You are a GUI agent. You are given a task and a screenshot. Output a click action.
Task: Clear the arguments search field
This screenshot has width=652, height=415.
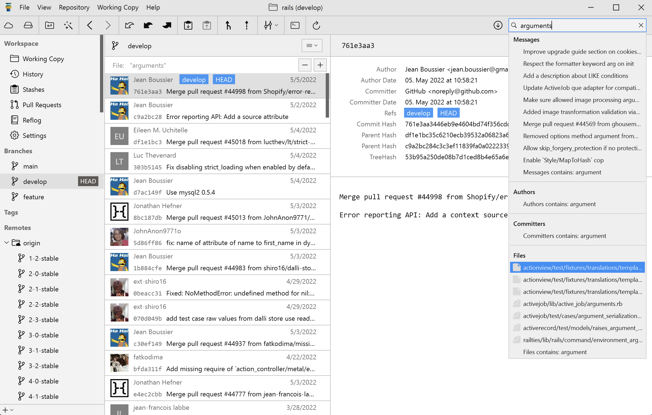click(641, 25)
